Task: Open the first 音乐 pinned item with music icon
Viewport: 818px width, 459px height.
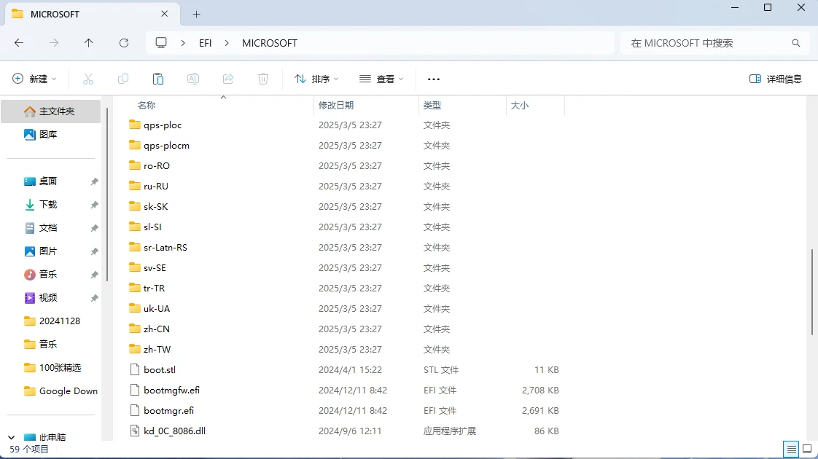Action: 48,275
